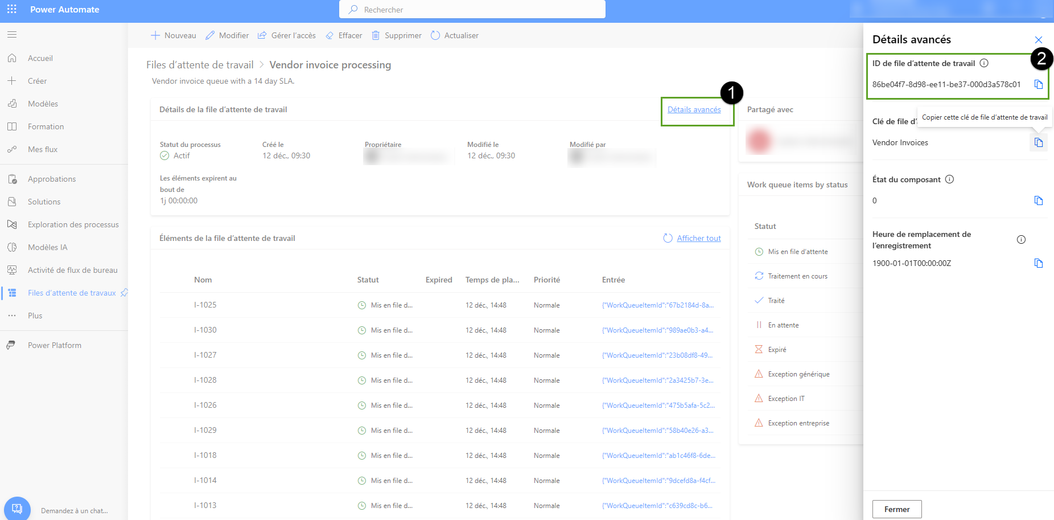Show info for Heure de remplacement
The image size is (1054, 520).
1021,240
